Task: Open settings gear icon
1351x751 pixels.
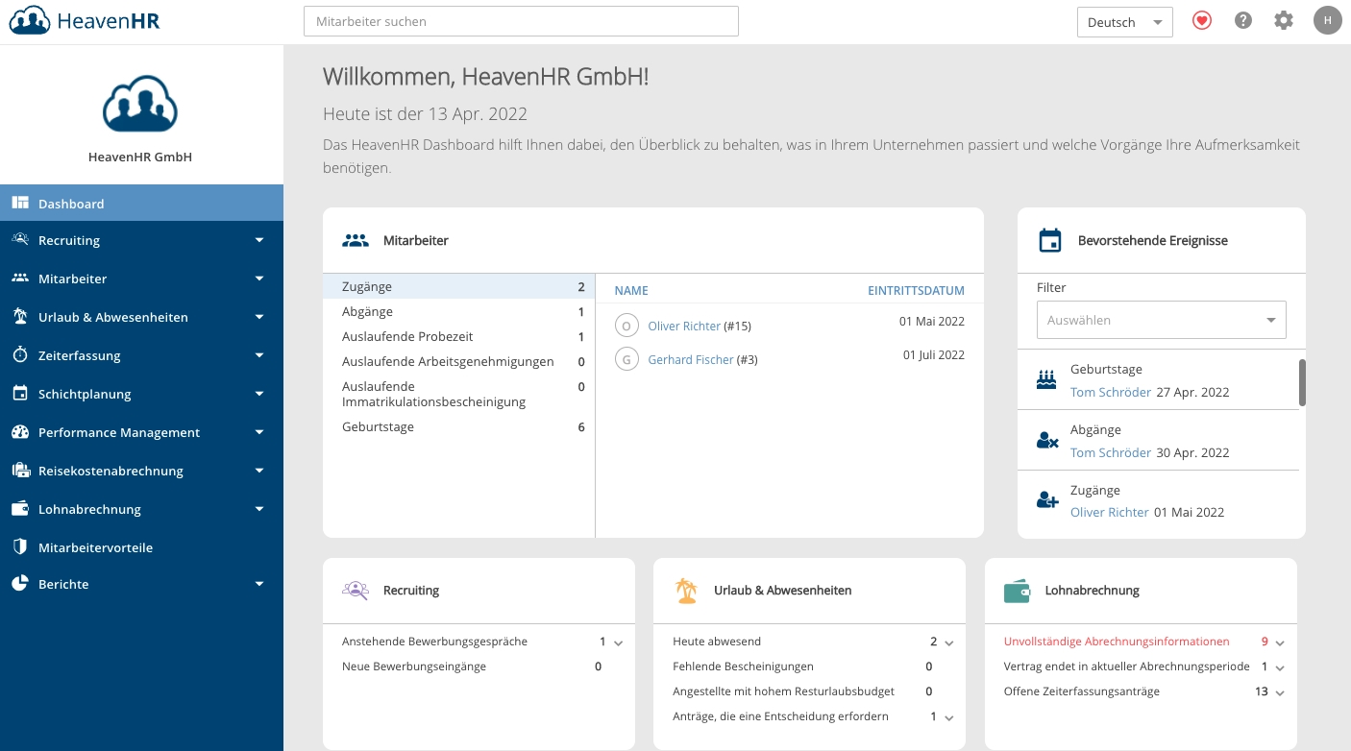Action: pos(1284,20)
